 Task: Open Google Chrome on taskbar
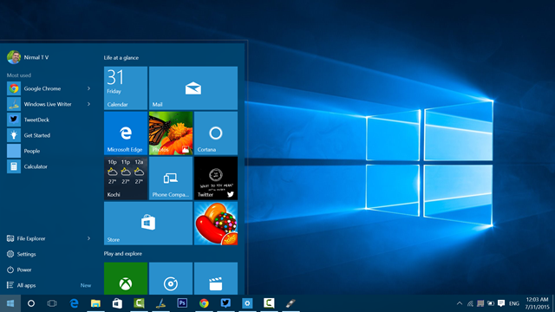[x=204, y=303]
